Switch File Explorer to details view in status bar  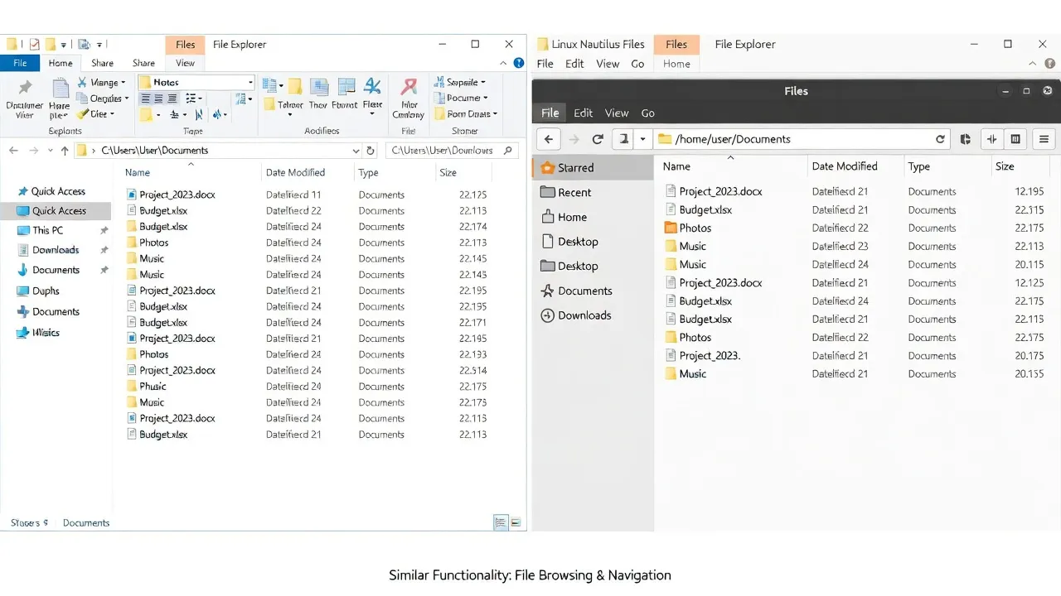point(500,522)
